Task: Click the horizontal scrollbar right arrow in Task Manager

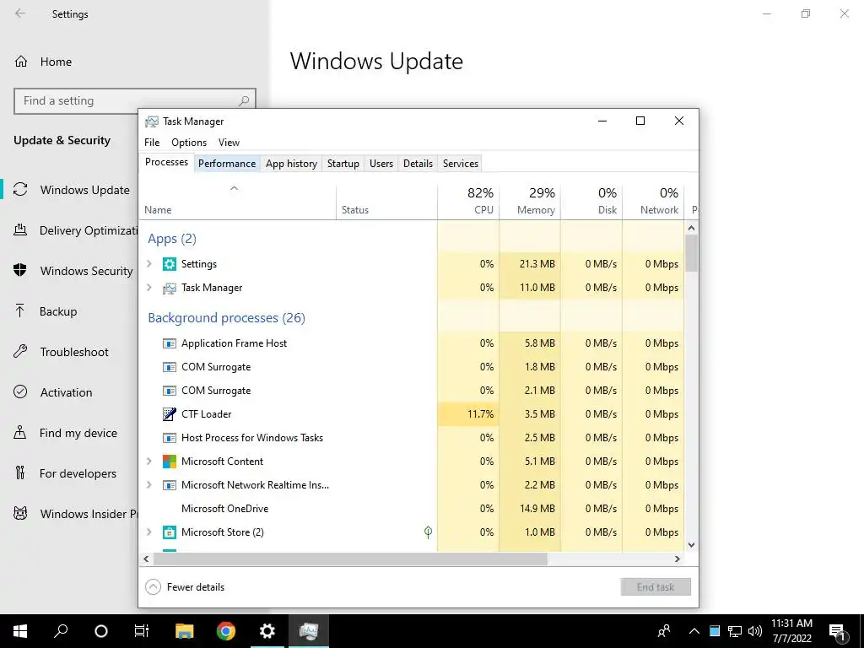Action: click(x=678, y=559)
